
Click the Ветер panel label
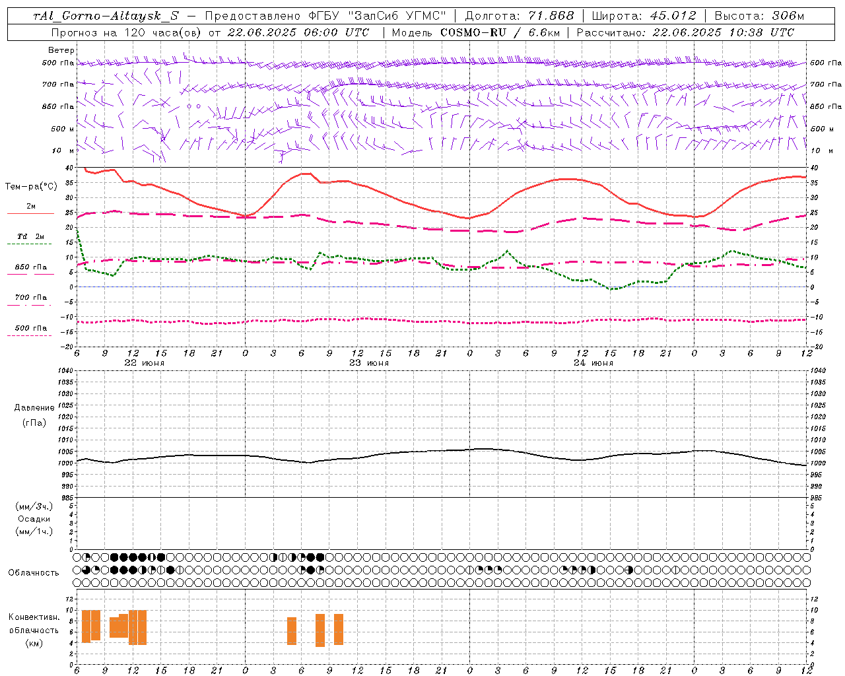click(61, 50)
